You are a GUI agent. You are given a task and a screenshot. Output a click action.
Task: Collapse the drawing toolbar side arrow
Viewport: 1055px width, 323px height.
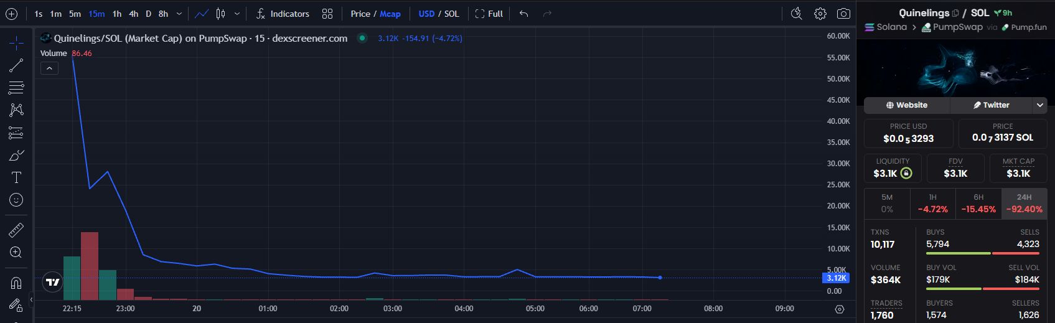pos(31,301)
